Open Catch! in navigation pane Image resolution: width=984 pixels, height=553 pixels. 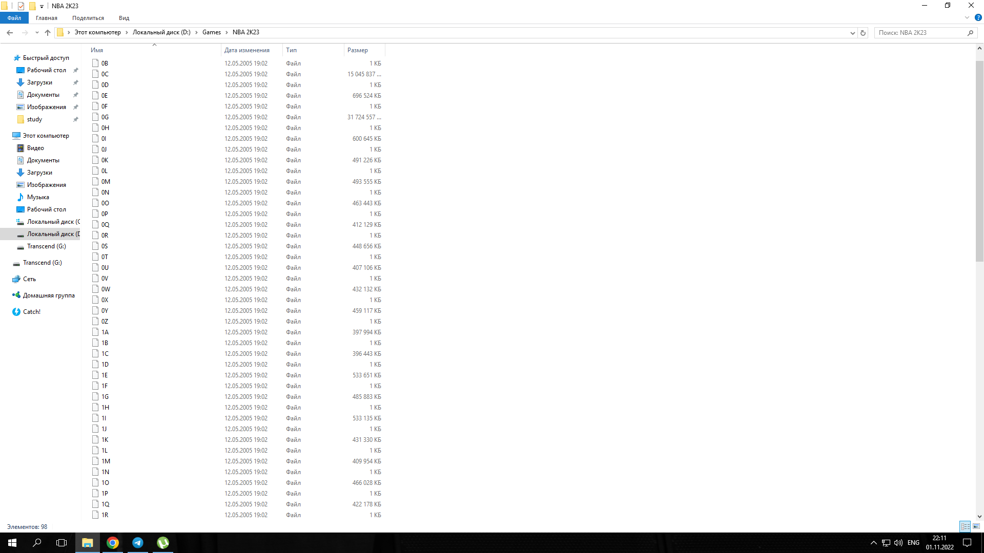[x=32, y=312]
